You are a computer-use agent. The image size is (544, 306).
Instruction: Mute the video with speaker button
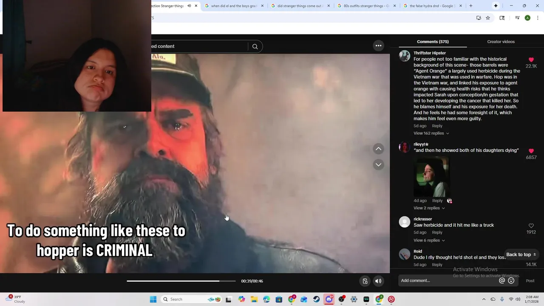pos(378,281)
